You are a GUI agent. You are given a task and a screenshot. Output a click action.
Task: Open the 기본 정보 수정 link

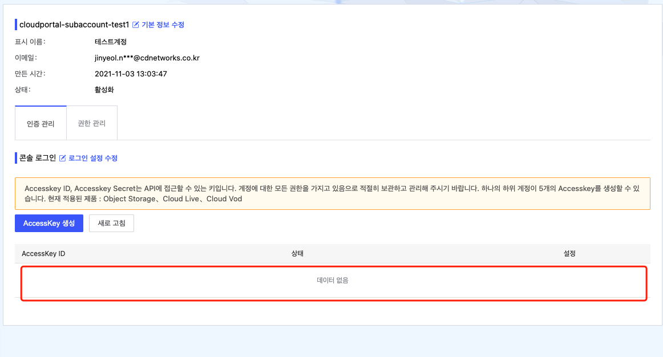pos(162,25)
